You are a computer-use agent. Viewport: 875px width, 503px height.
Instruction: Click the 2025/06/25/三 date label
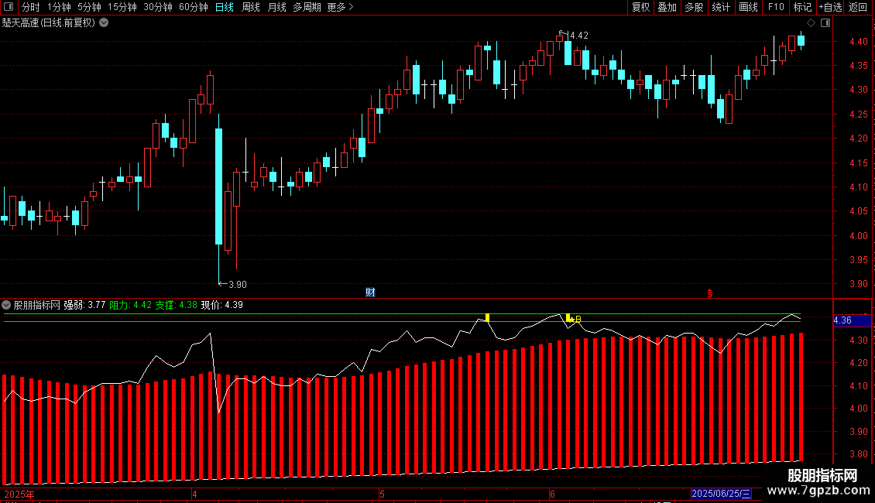721,494
